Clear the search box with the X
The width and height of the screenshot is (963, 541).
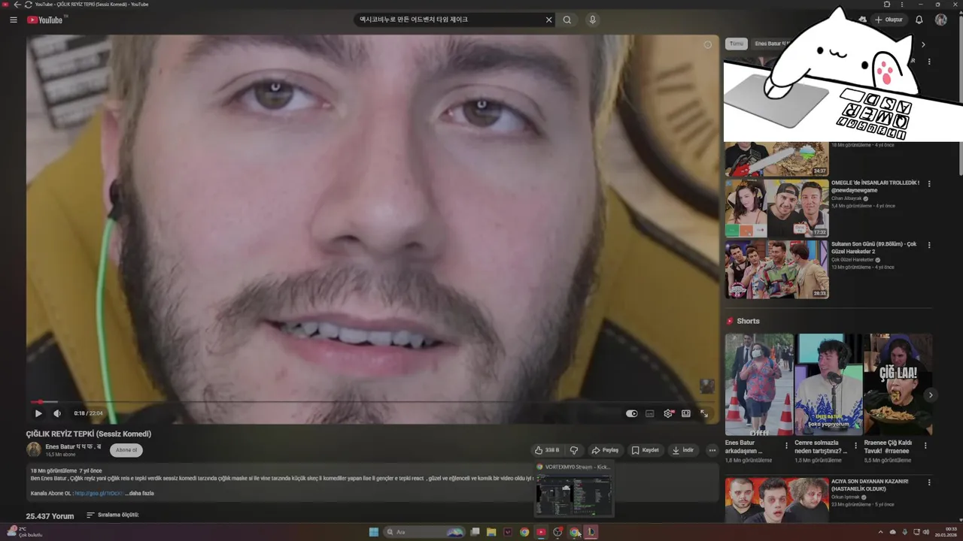pyautogui.click(x=549, y=20)
